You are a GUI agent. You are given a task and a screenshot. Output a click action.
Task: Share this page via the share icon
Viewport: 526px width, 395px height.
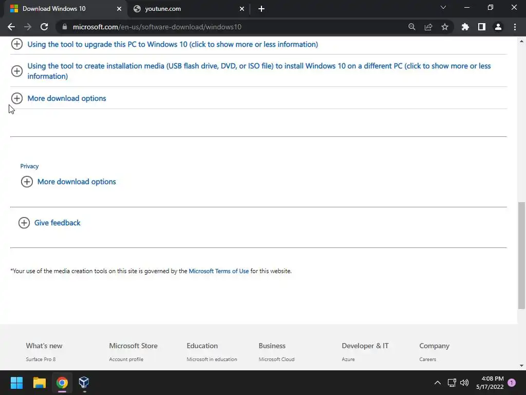pos(428,27)
